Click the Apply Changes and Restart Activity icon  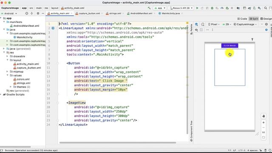(x=202, y=8)
